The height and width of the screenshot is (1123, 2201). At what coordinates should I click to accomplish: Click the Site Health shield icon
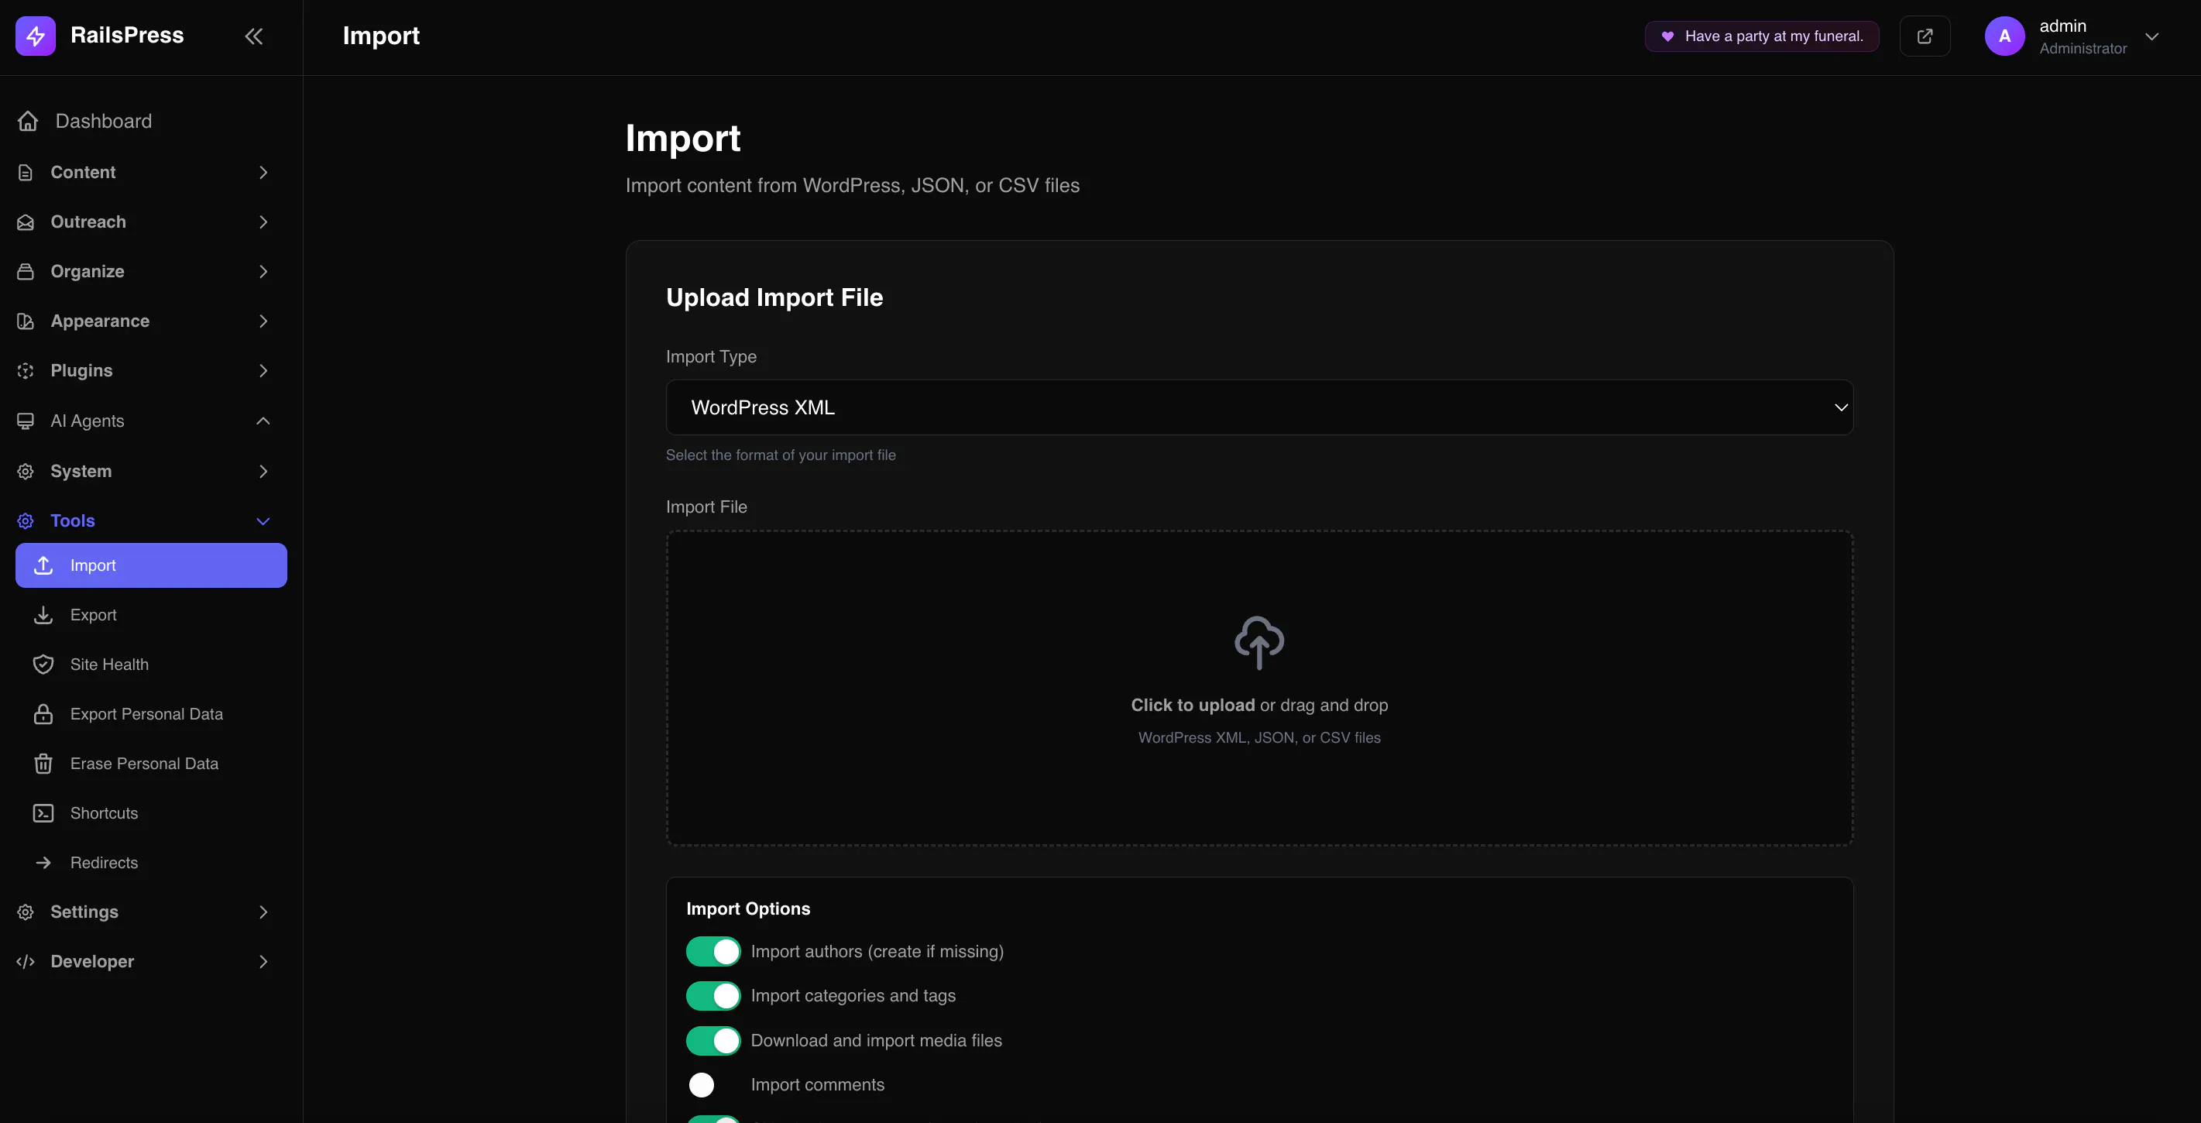(43, 665)
